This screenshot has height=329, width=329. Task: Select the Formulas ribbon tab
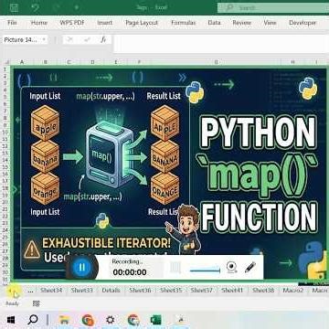tap(183, 23)
